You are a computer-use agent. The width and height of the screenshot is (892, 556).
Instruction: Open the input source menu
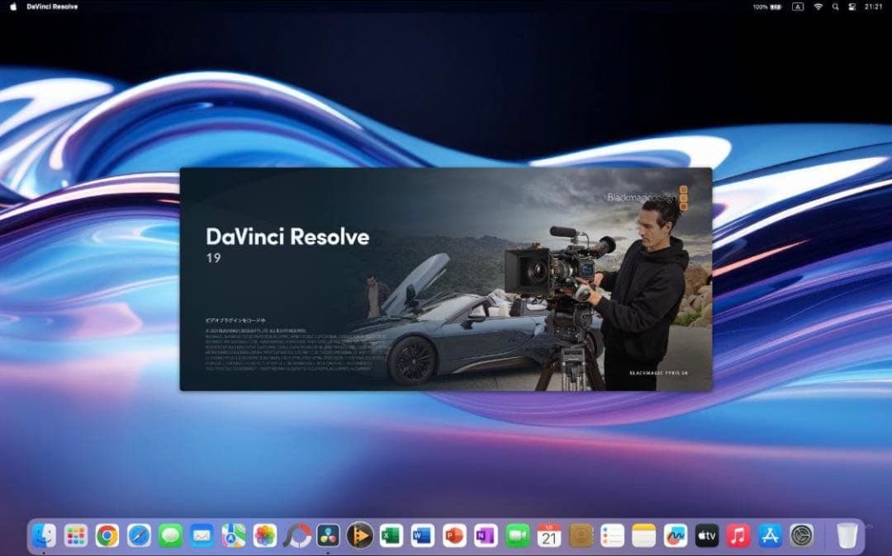click(x=798, y=7)
